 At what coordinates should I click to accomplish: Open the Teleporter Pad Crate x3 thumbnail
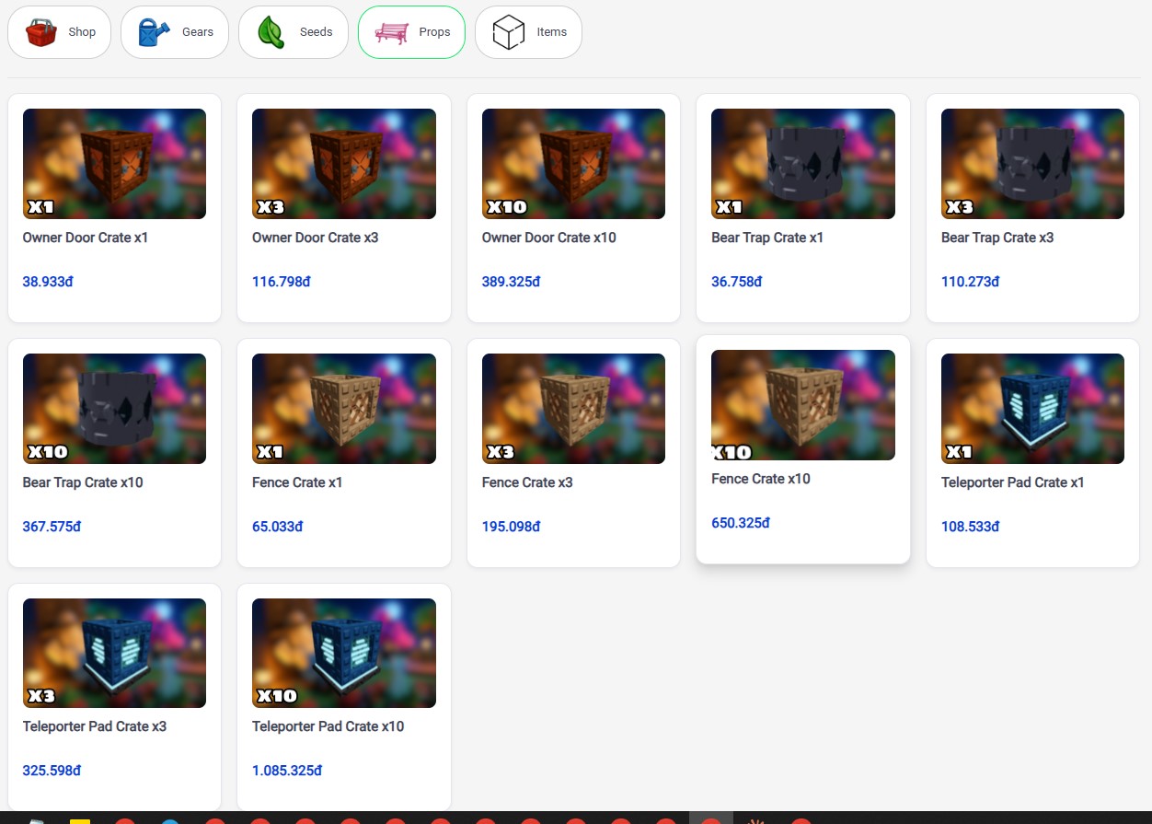(114, 653)
